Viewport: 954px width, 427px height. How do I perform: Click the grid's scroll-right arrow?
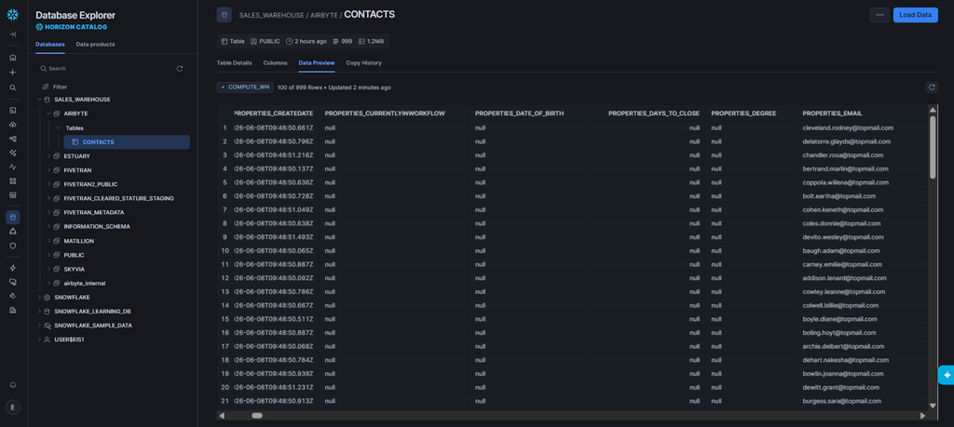922,416
